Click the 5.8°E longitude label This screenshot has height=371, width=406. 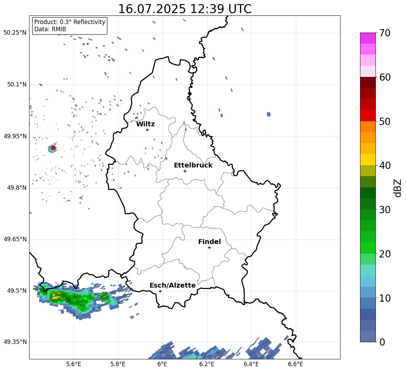click(x=118, y=364)
